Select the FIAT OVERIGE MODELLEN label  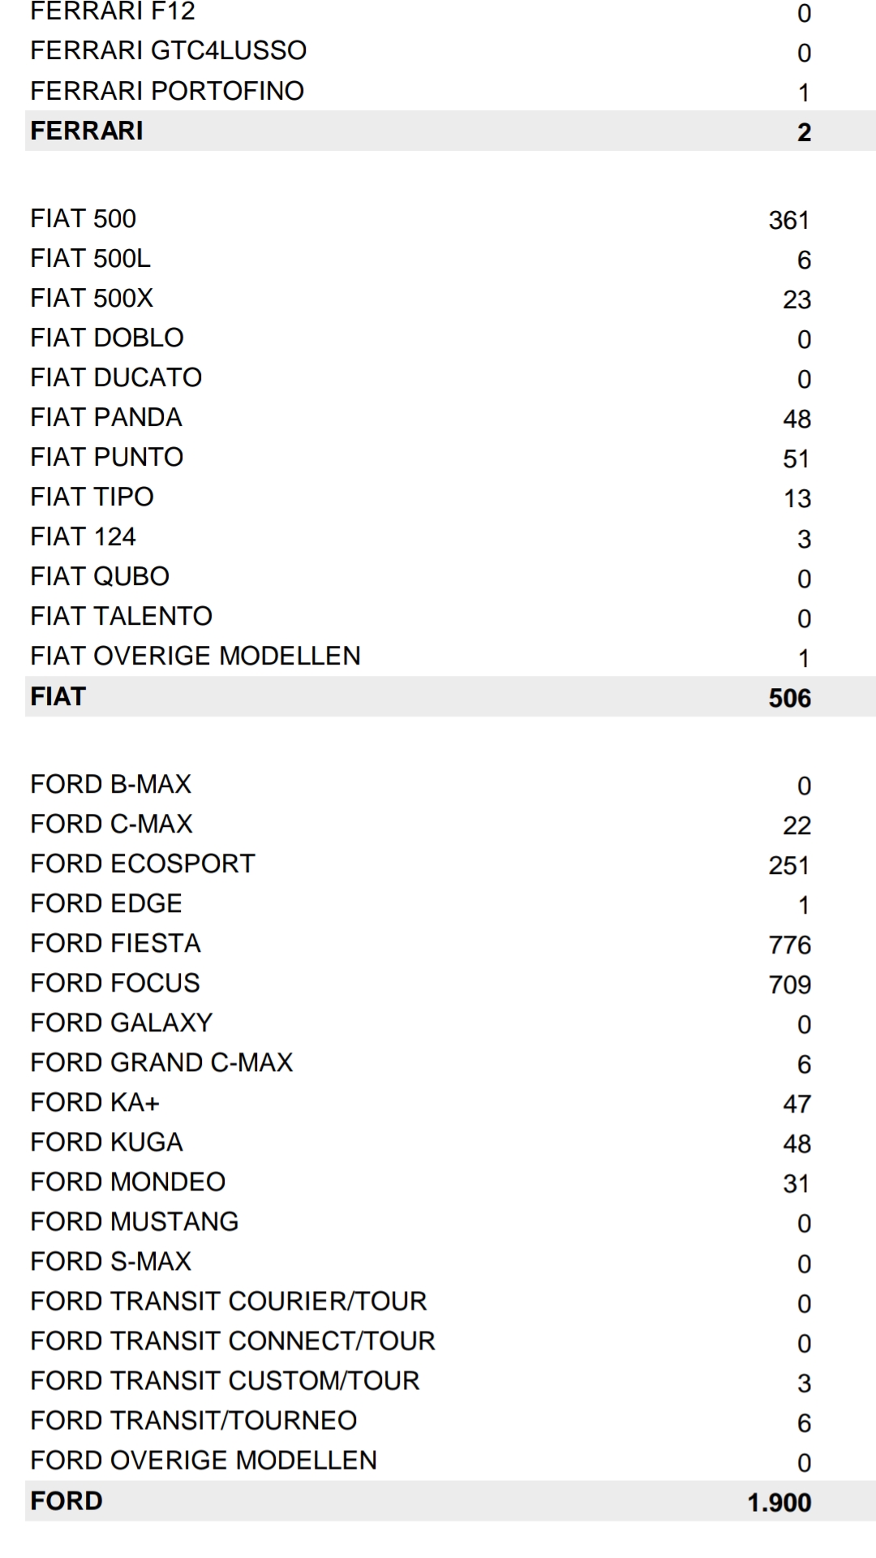[x=195, y=656]
